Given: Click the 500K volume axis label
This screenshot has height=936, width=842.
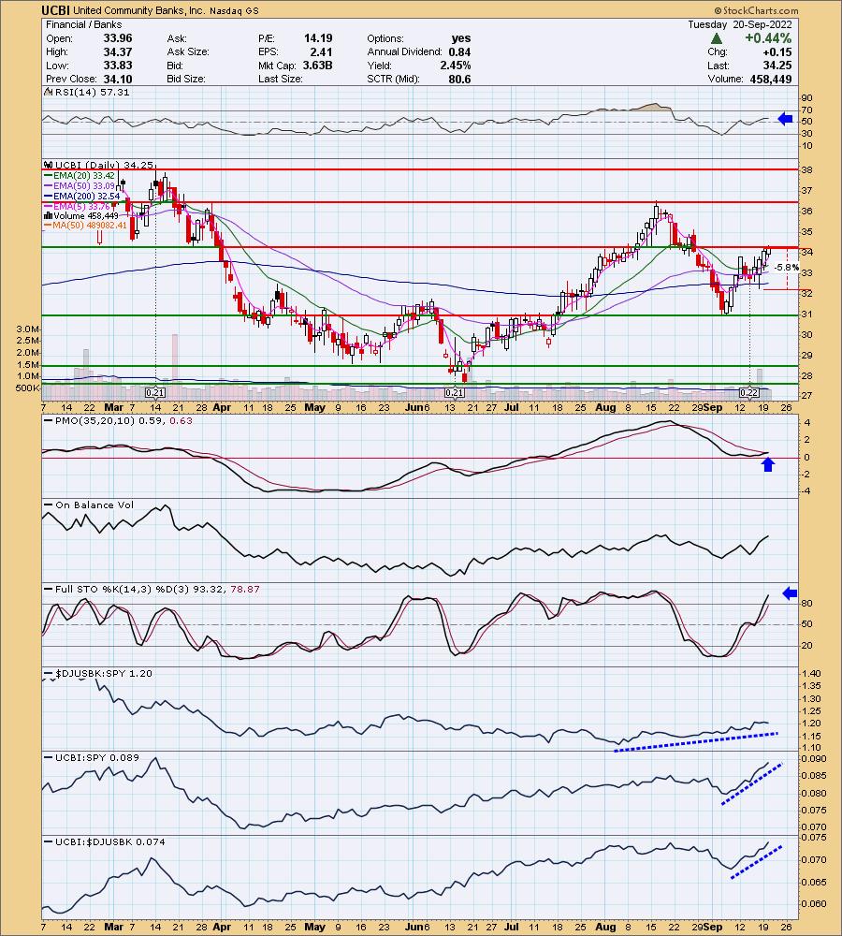Looking at the screenshot, I should click(x=27, y=388).
